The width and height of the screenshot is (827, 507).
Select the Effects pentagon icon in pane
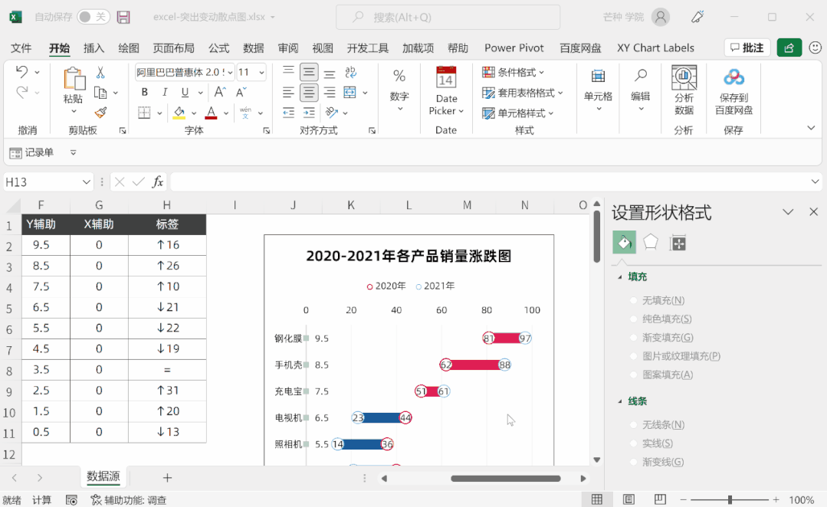[x=651, y=243]
